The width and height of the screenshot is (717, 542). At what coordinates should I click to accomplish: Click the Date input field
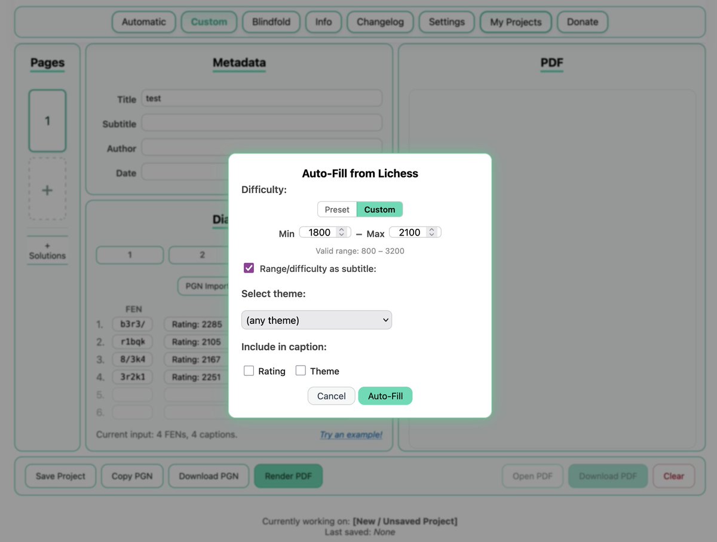tap(185, 172)
